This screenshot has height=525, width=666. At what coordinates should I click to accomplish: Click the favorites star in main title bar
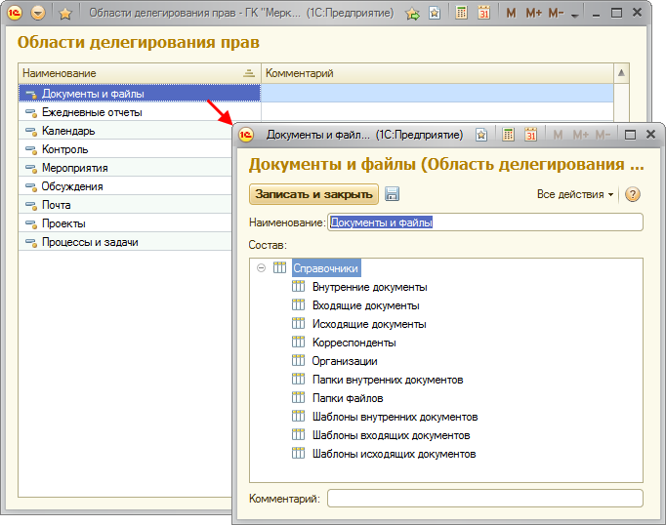click(x=65, y=14)
